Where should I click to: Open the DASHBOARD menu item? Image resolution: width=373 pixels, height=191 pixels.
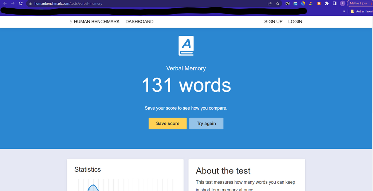[140, 22]
